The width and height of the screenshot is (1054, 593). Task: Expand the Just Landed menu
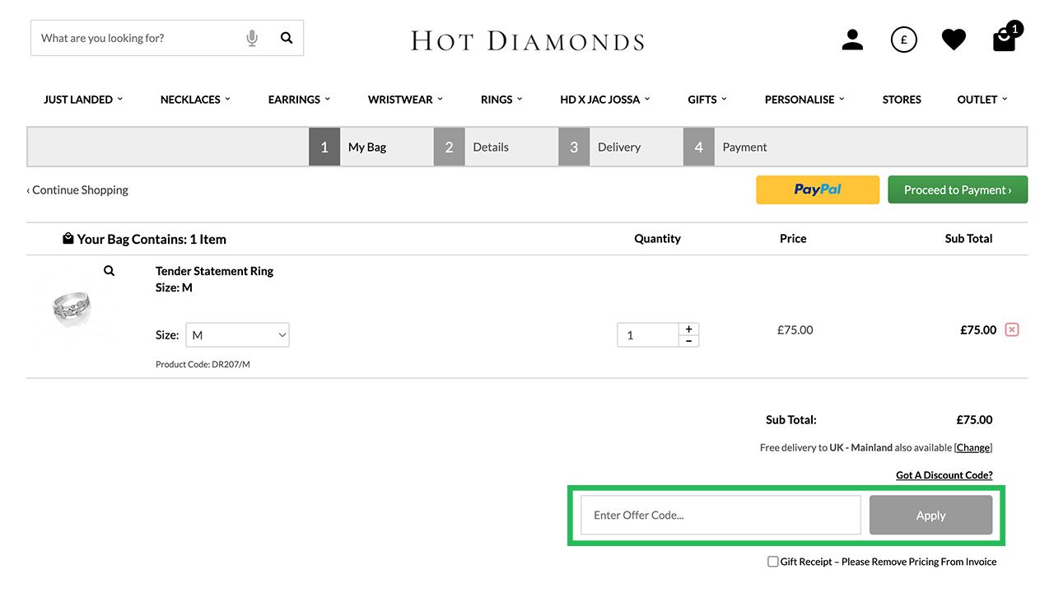[83, 99]
